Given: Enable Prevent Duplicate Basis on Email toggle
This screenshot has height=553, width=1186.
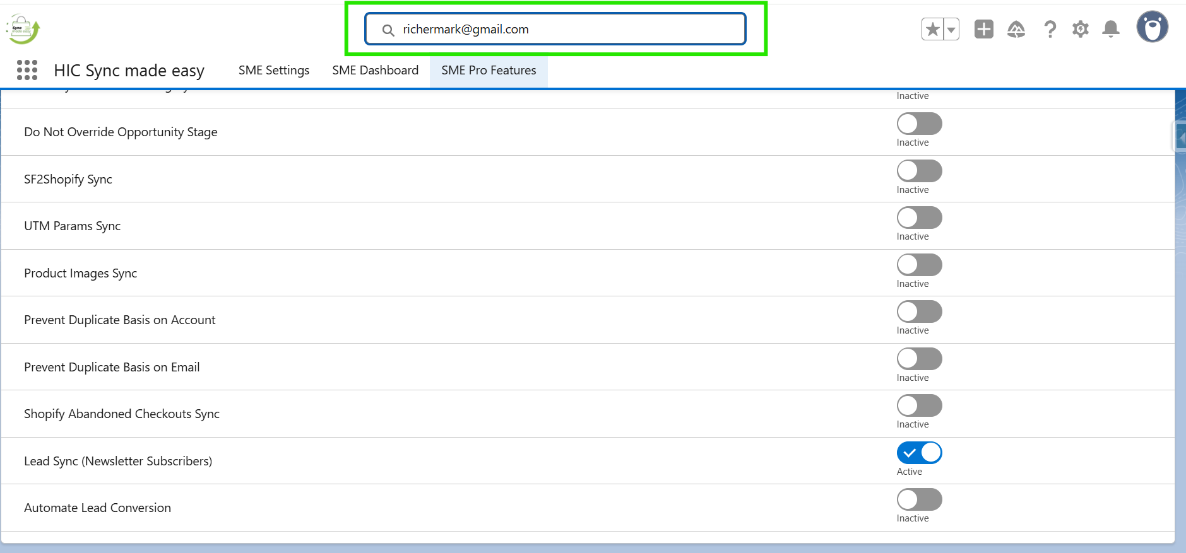Looking at the screenshot, I should point(920,359).
